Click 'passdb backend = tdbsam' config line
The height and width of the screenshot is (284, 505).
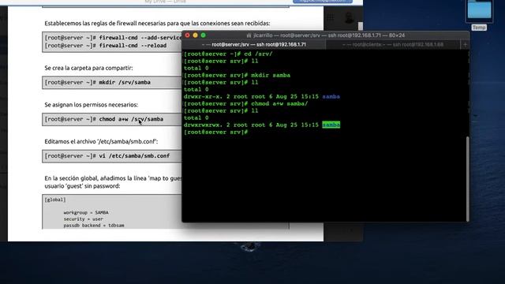94,226
